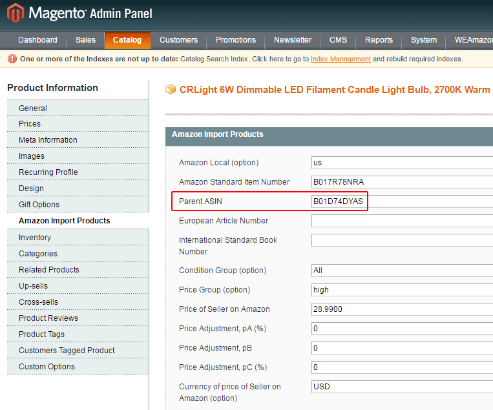The image size is (493, 410).
Task: Click the European Article Number field
Action: point(402,221)
